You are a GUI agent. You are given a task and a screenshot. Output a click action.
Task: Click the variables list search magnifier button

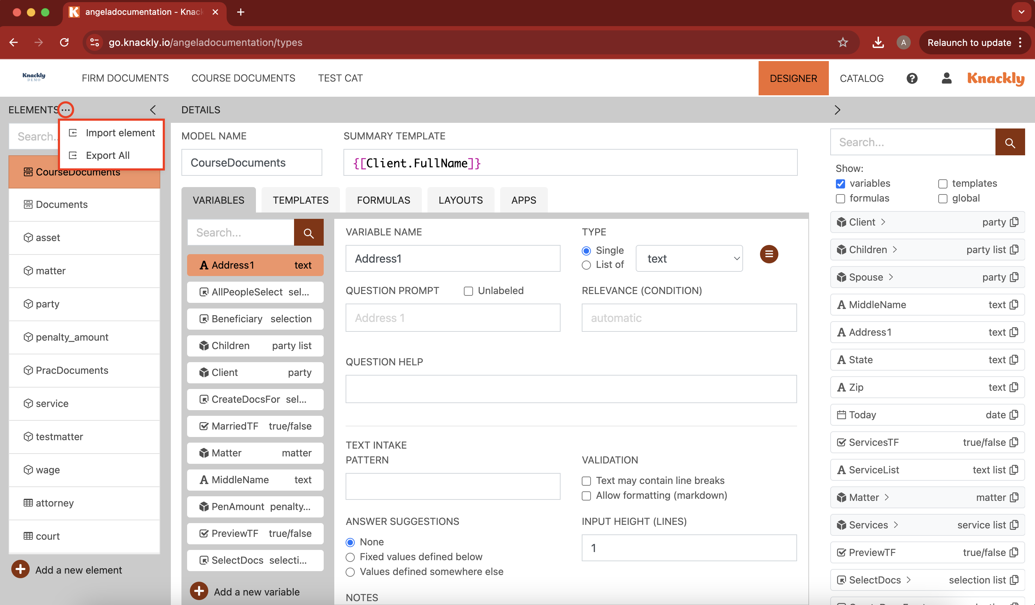pos(309,233)
